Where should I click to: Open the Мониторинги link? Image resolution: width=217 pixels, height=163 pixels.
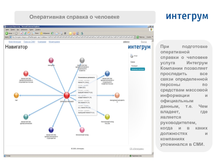(54, 42)
